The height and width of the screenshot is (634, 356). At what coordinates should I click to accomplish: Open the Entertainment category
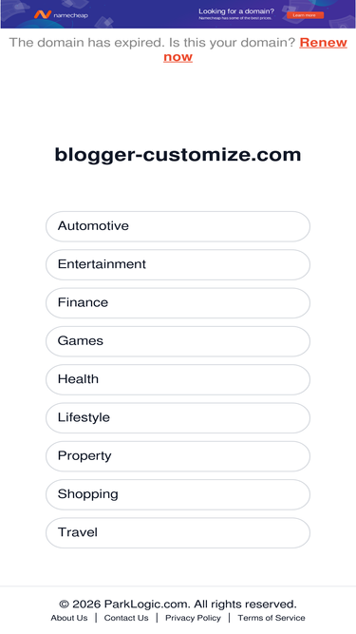178,265
